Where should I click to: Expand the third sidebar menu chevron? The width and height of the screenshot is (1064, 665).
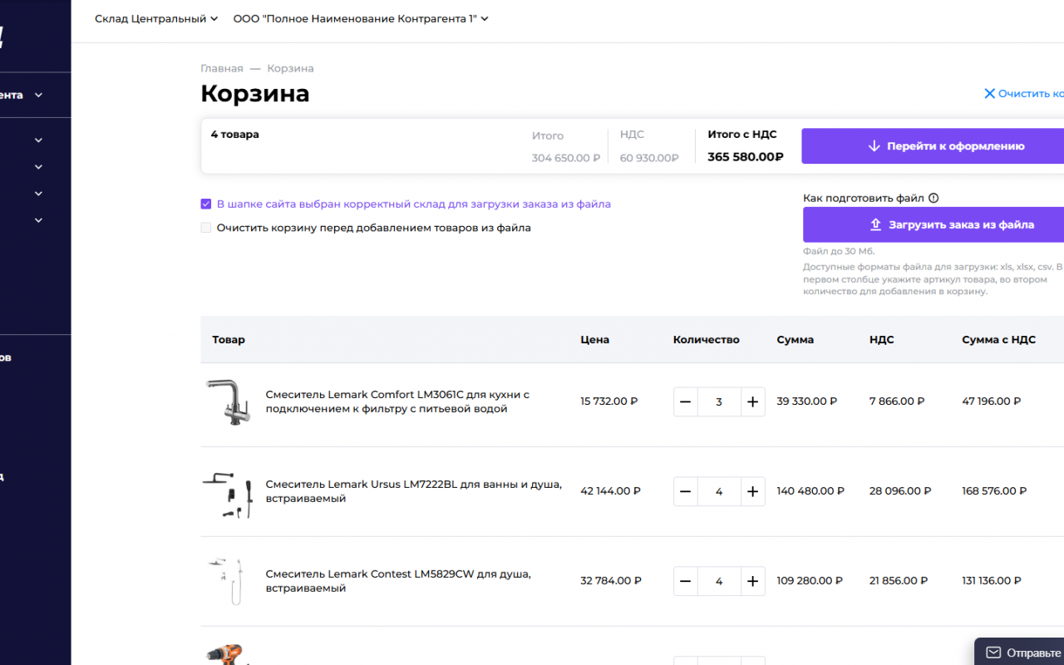[x=38, y=167]
